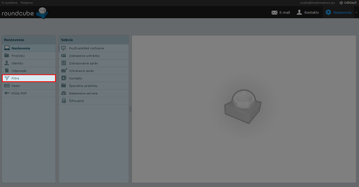Select the Zobrazovanie správ section
The height and width of the screenshot is (187, 359).
click(x=94, y=63)
